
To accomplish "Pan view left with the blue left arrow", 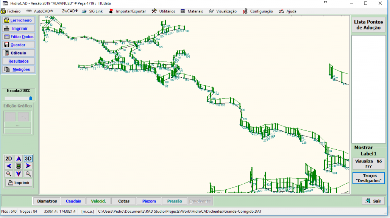I will coord(9,166).
